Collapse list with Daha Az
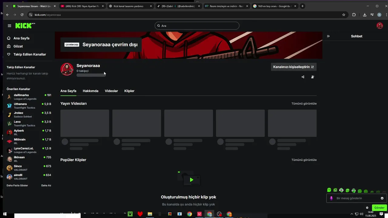Viewport: 388px width, 218px height. 46,185
